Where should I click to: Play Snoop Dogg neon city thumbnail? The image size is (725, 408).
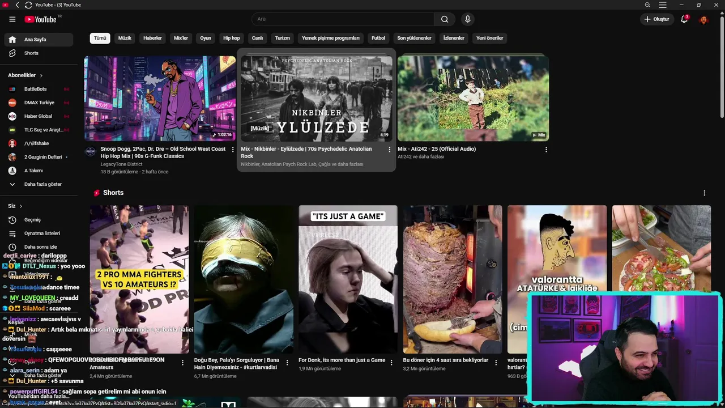coord(160,99)
